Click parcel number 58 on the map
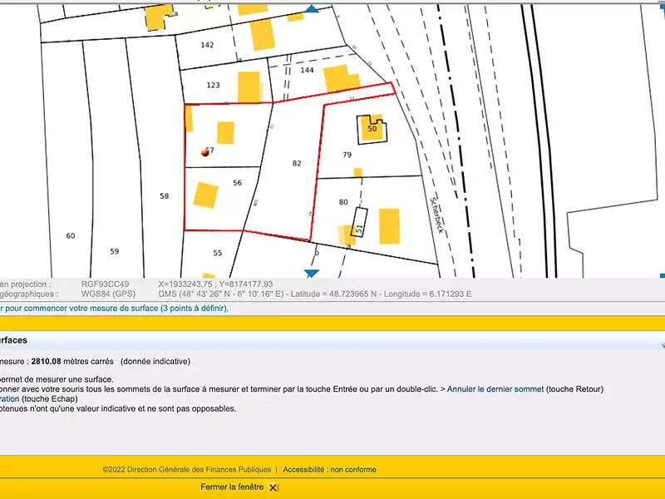 click(x=165, y=195)
